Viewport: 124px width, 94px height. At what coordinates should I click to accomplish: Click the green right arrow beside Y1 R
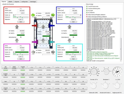point(53,15)
